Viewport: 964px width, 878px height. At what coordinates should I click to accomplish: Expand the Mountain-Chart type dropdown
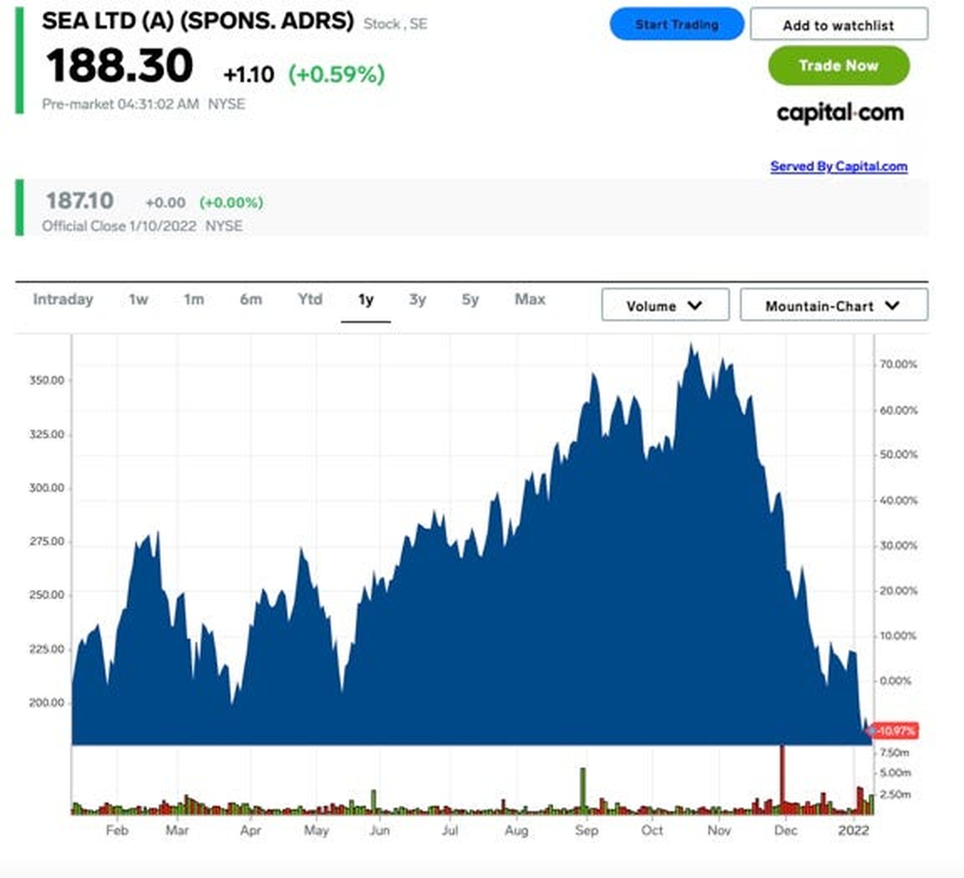(x=833, y=305)
